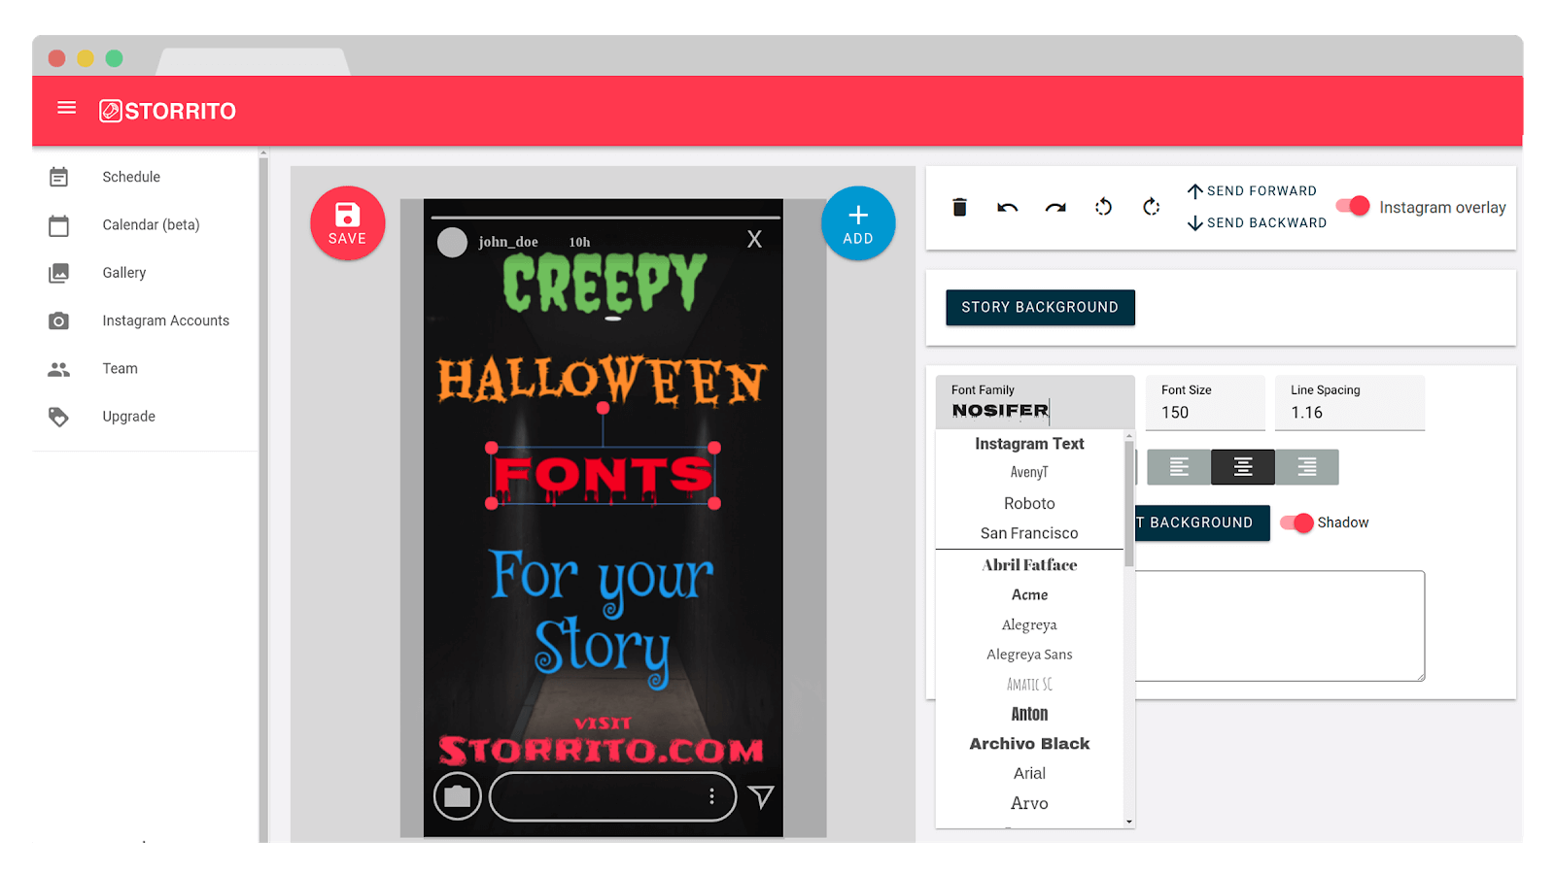Click the send paper-plane icon in story
This screenshot has width=1555, height=875.
[762, 797]
